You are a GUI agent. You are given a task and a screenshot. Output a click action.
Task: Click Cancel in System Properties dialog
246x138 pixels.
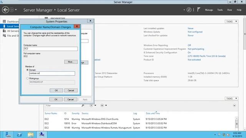[70, 99]
